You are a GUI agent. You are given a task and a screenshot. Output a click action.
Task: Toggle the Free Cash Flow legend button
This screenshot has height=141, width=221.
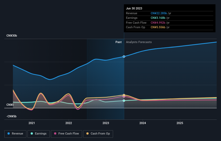[66, 134]
